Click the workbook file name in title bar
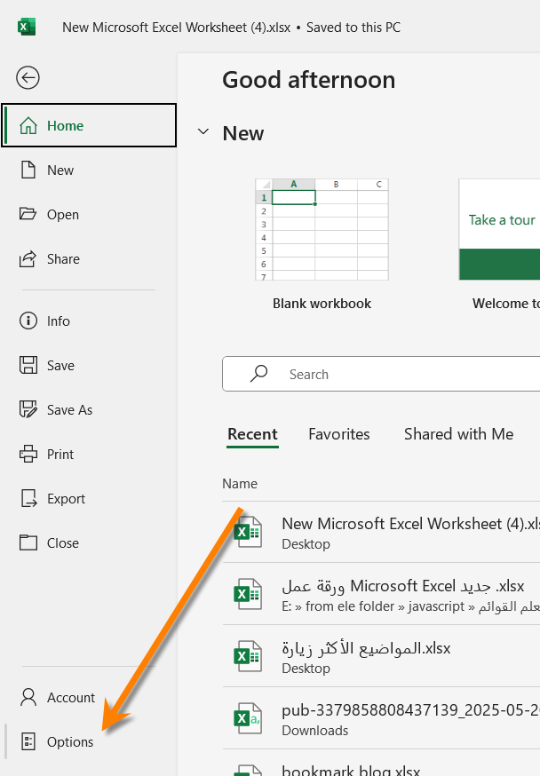Screen dimensions: 540x776 pos(176,28)
